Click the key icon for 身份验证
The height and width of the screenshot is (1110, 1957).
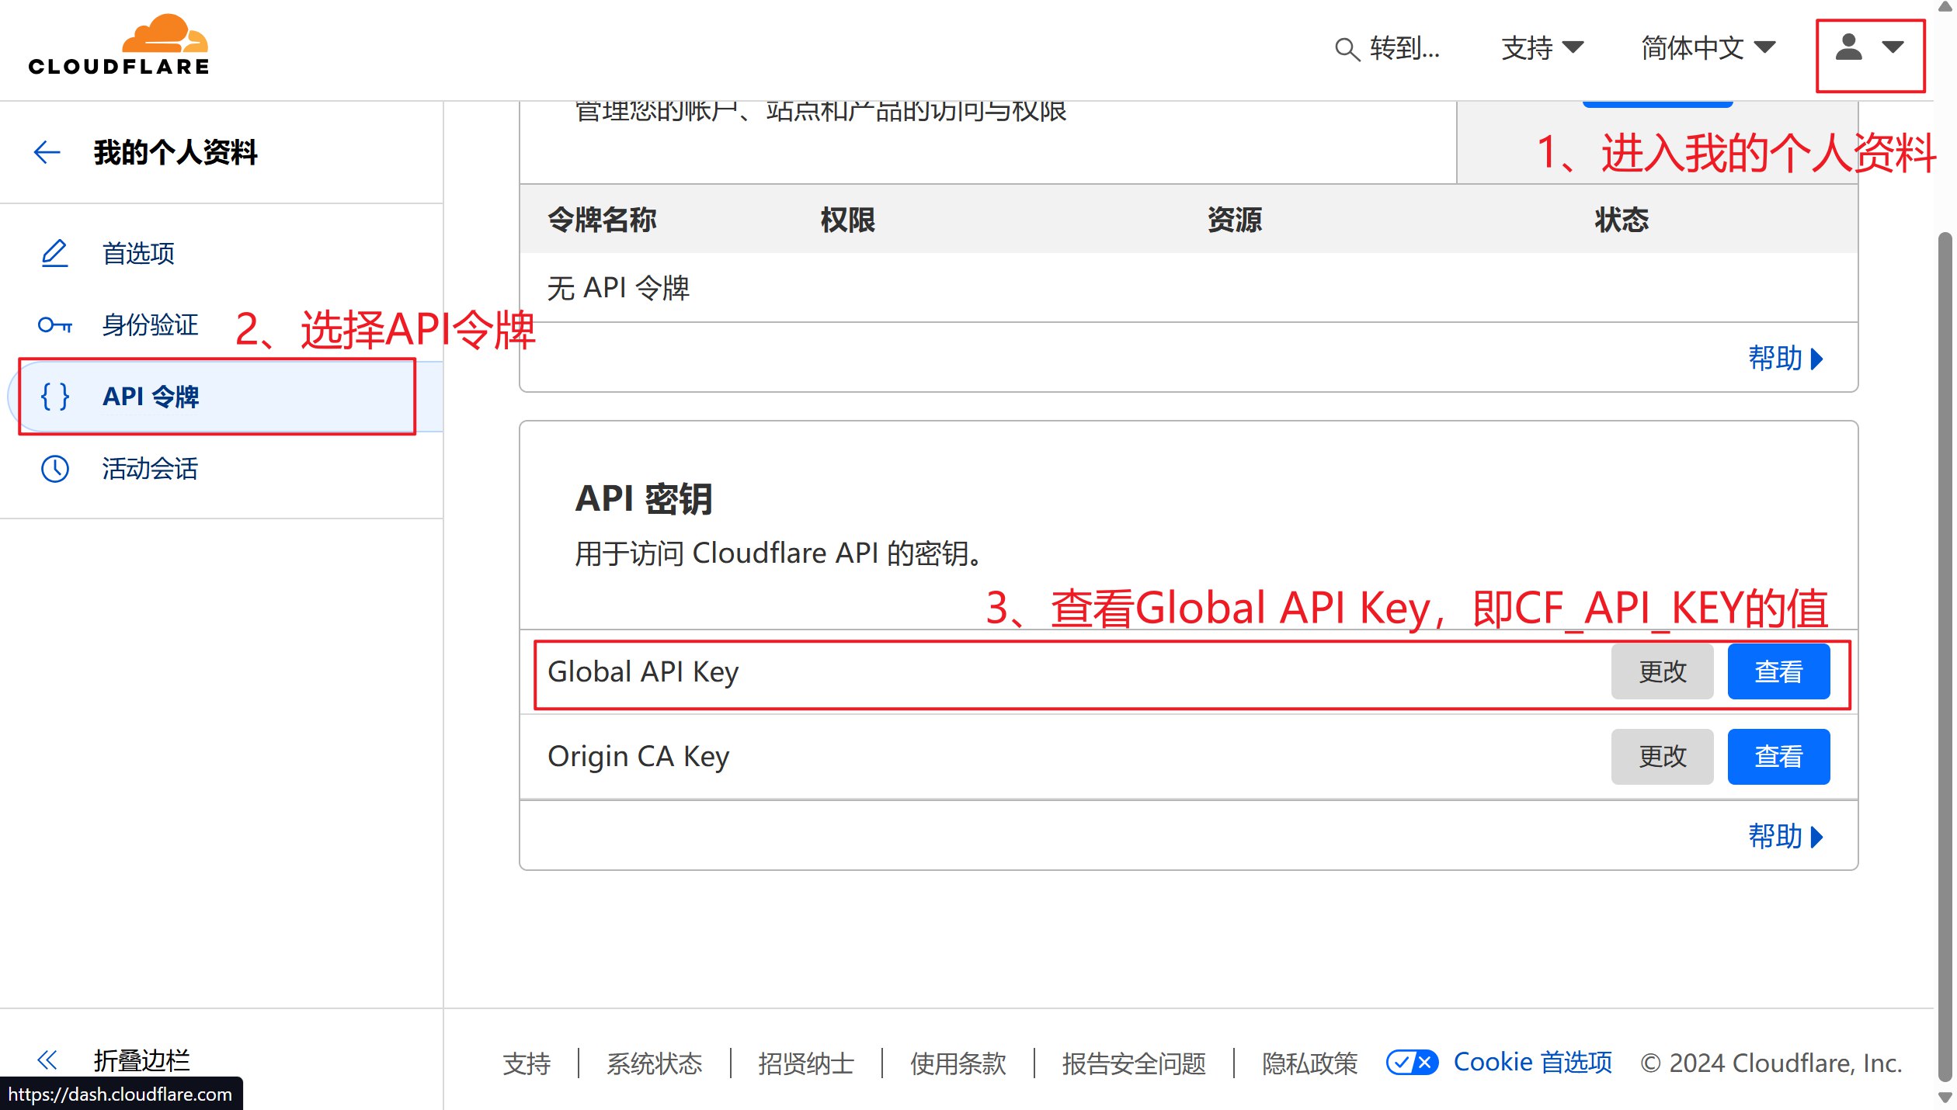click(54, 325)
